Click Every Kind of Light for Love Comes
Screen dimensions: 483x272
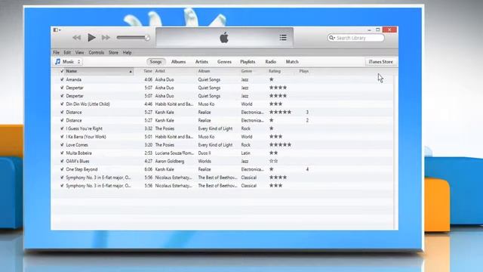(x=215, y=145)
